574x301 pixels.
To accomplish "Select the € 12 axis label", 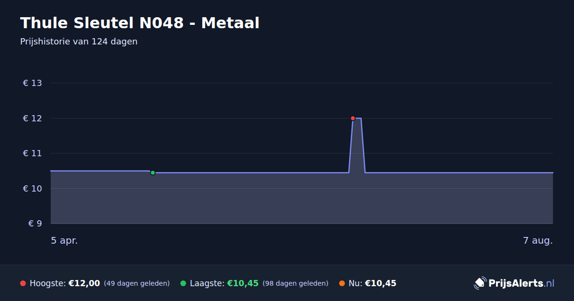I will point(33,118).
